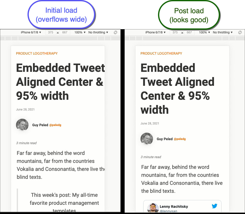Open 100% zoom dropdown in right toolbar
The image size is (245, 214).
point(204,32)
